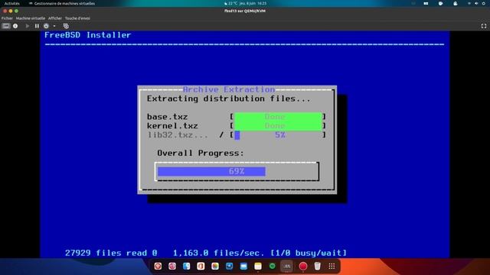Screen dimensions: 490x275
Task: Open the yellow notes app in dock
Action: coord(258,267)
